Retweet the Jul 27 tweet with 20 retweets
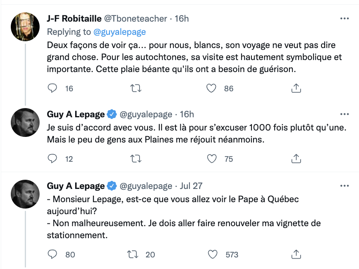 (x=132, y=254)
